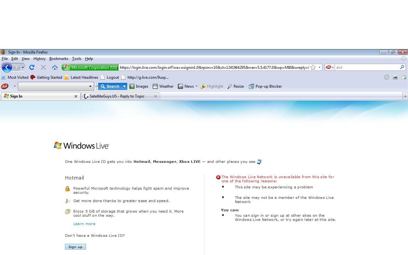Open the View menu

pyautogui.click(x=25, y=59)
